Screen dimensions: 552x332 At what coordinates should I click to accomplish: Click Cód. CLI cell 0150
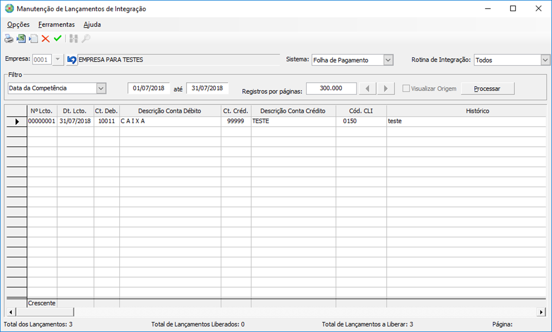coord(361,121)
